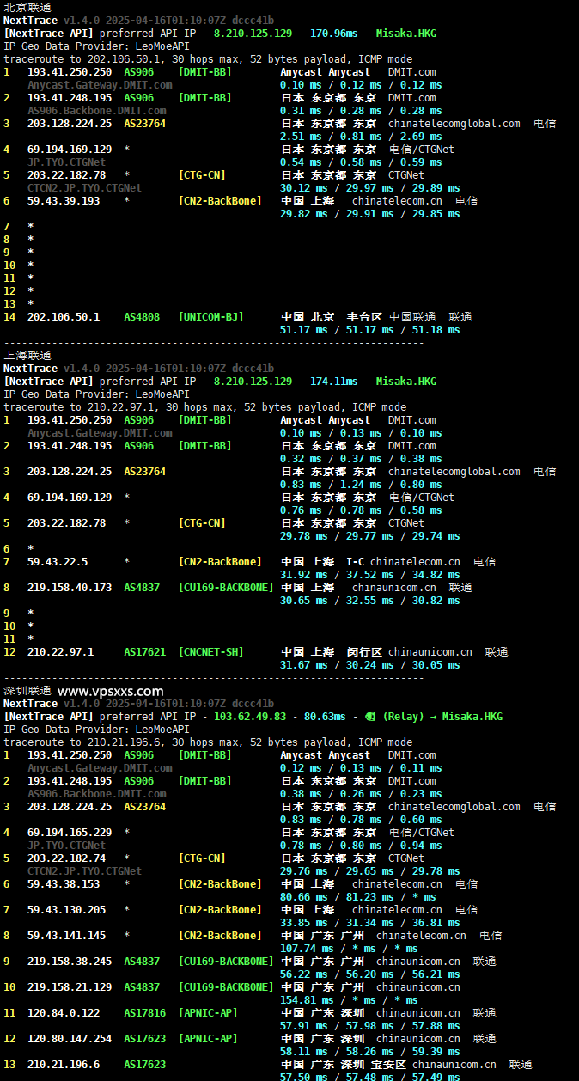579x1081 pixels.
Task: Select the 闵行区 location text
Action: click(x=364, y=652)
